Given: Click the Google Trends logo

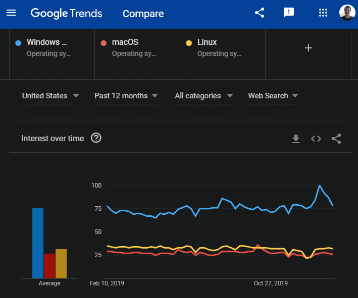Looking at the screenshot, I should coord(66,14).
